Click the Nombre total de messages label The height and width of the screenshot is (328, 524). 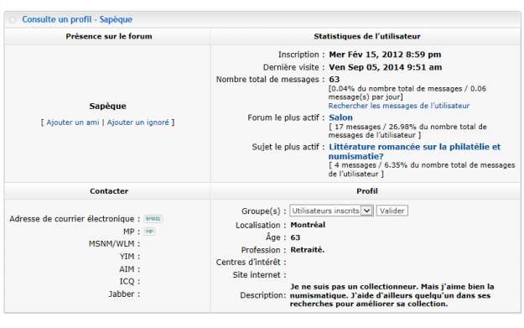270,80
